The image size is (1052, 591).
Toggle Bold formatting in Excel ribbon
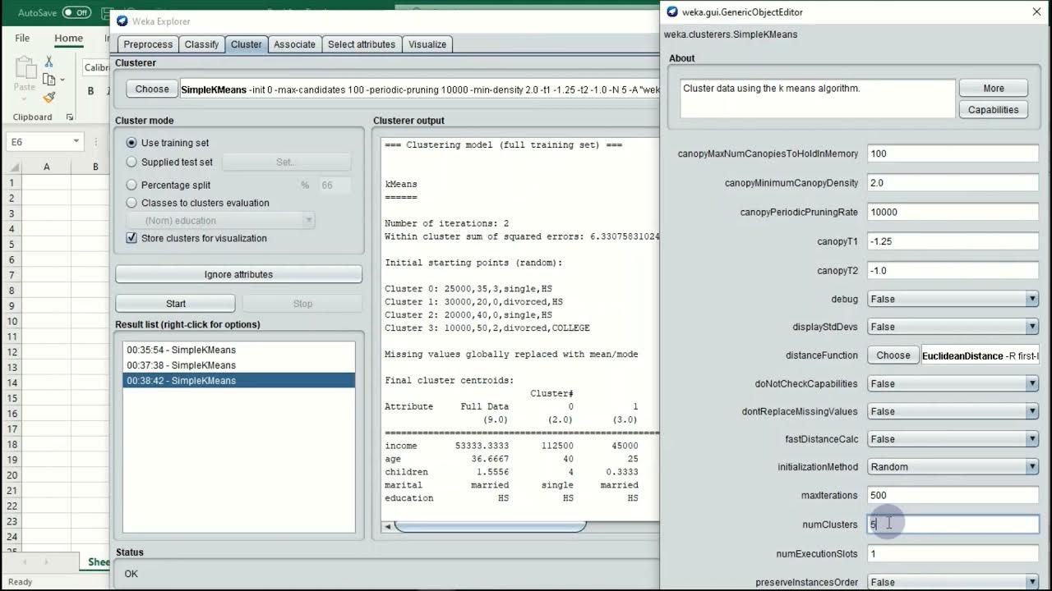pos(90,91)
